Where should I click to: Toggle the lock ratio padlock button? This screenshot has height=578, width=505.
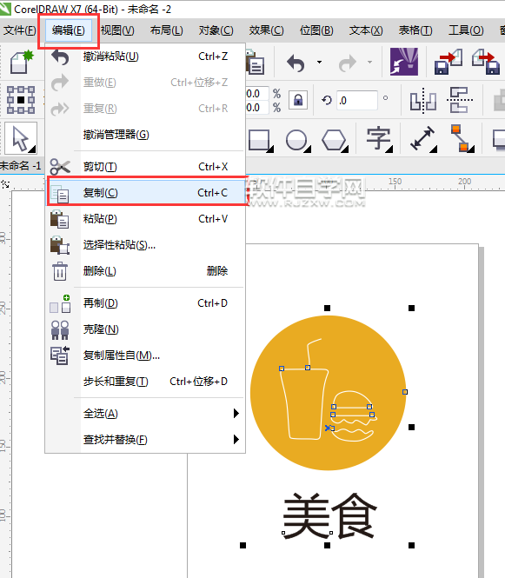click(298, 100)
